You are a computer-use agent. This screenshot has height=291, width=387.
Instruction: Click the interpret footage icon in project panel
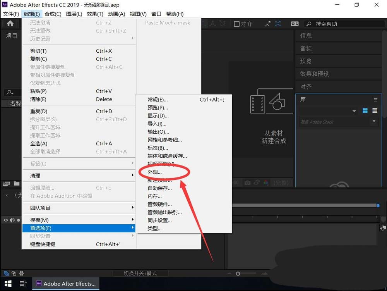6,184
